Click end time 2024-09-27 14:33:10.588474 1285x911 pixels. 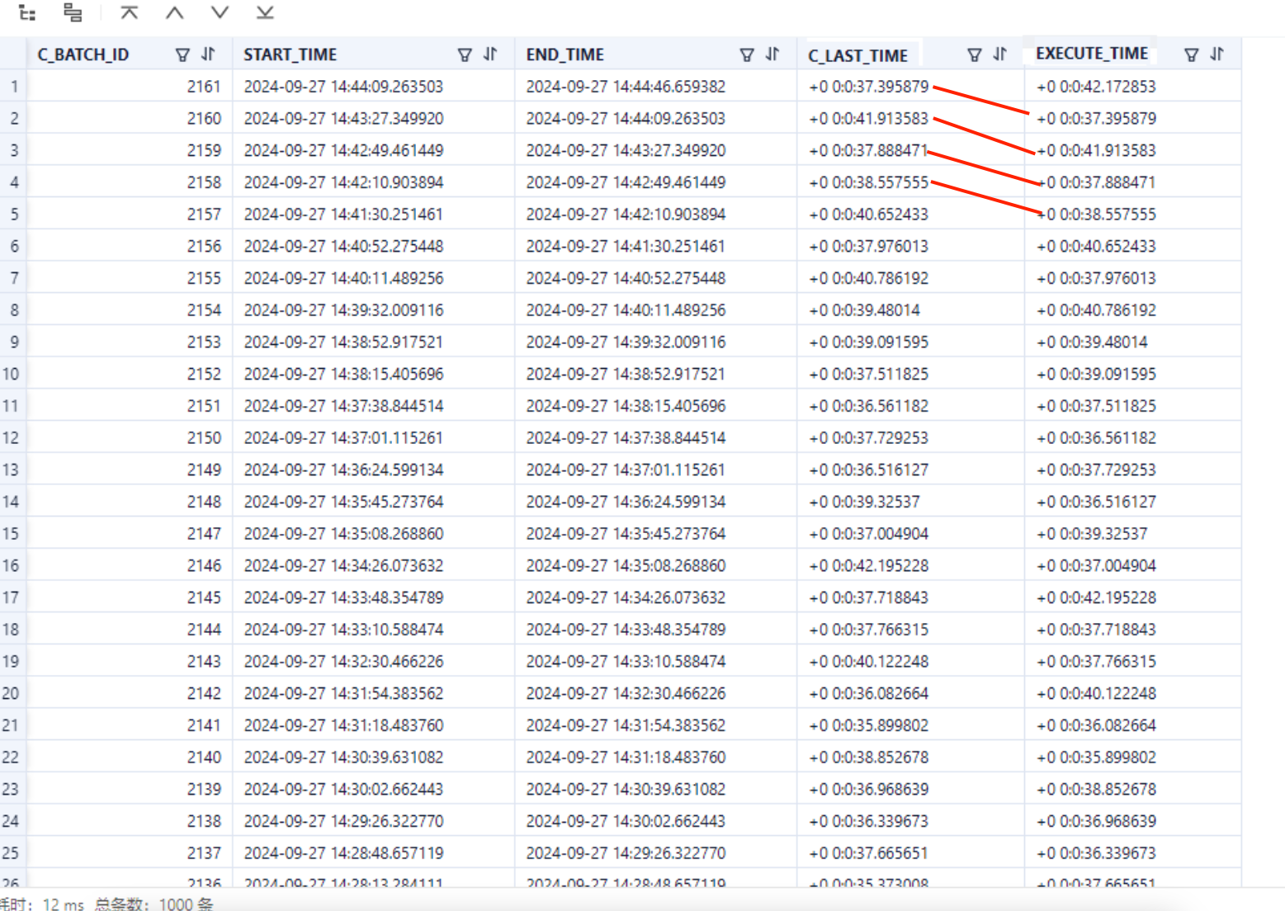(x=626, y=661)
